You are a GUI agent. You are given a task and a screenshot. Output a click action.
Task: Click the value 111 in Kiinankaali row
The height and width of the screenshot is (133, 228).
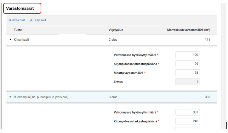(x=208, y=40)
